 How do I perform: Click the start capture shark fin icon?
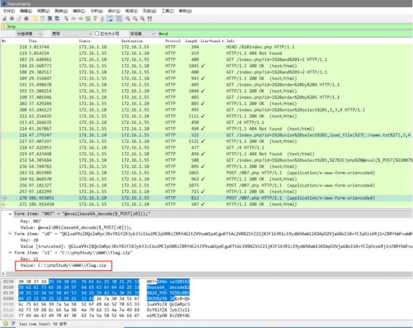tap(4, 19)
